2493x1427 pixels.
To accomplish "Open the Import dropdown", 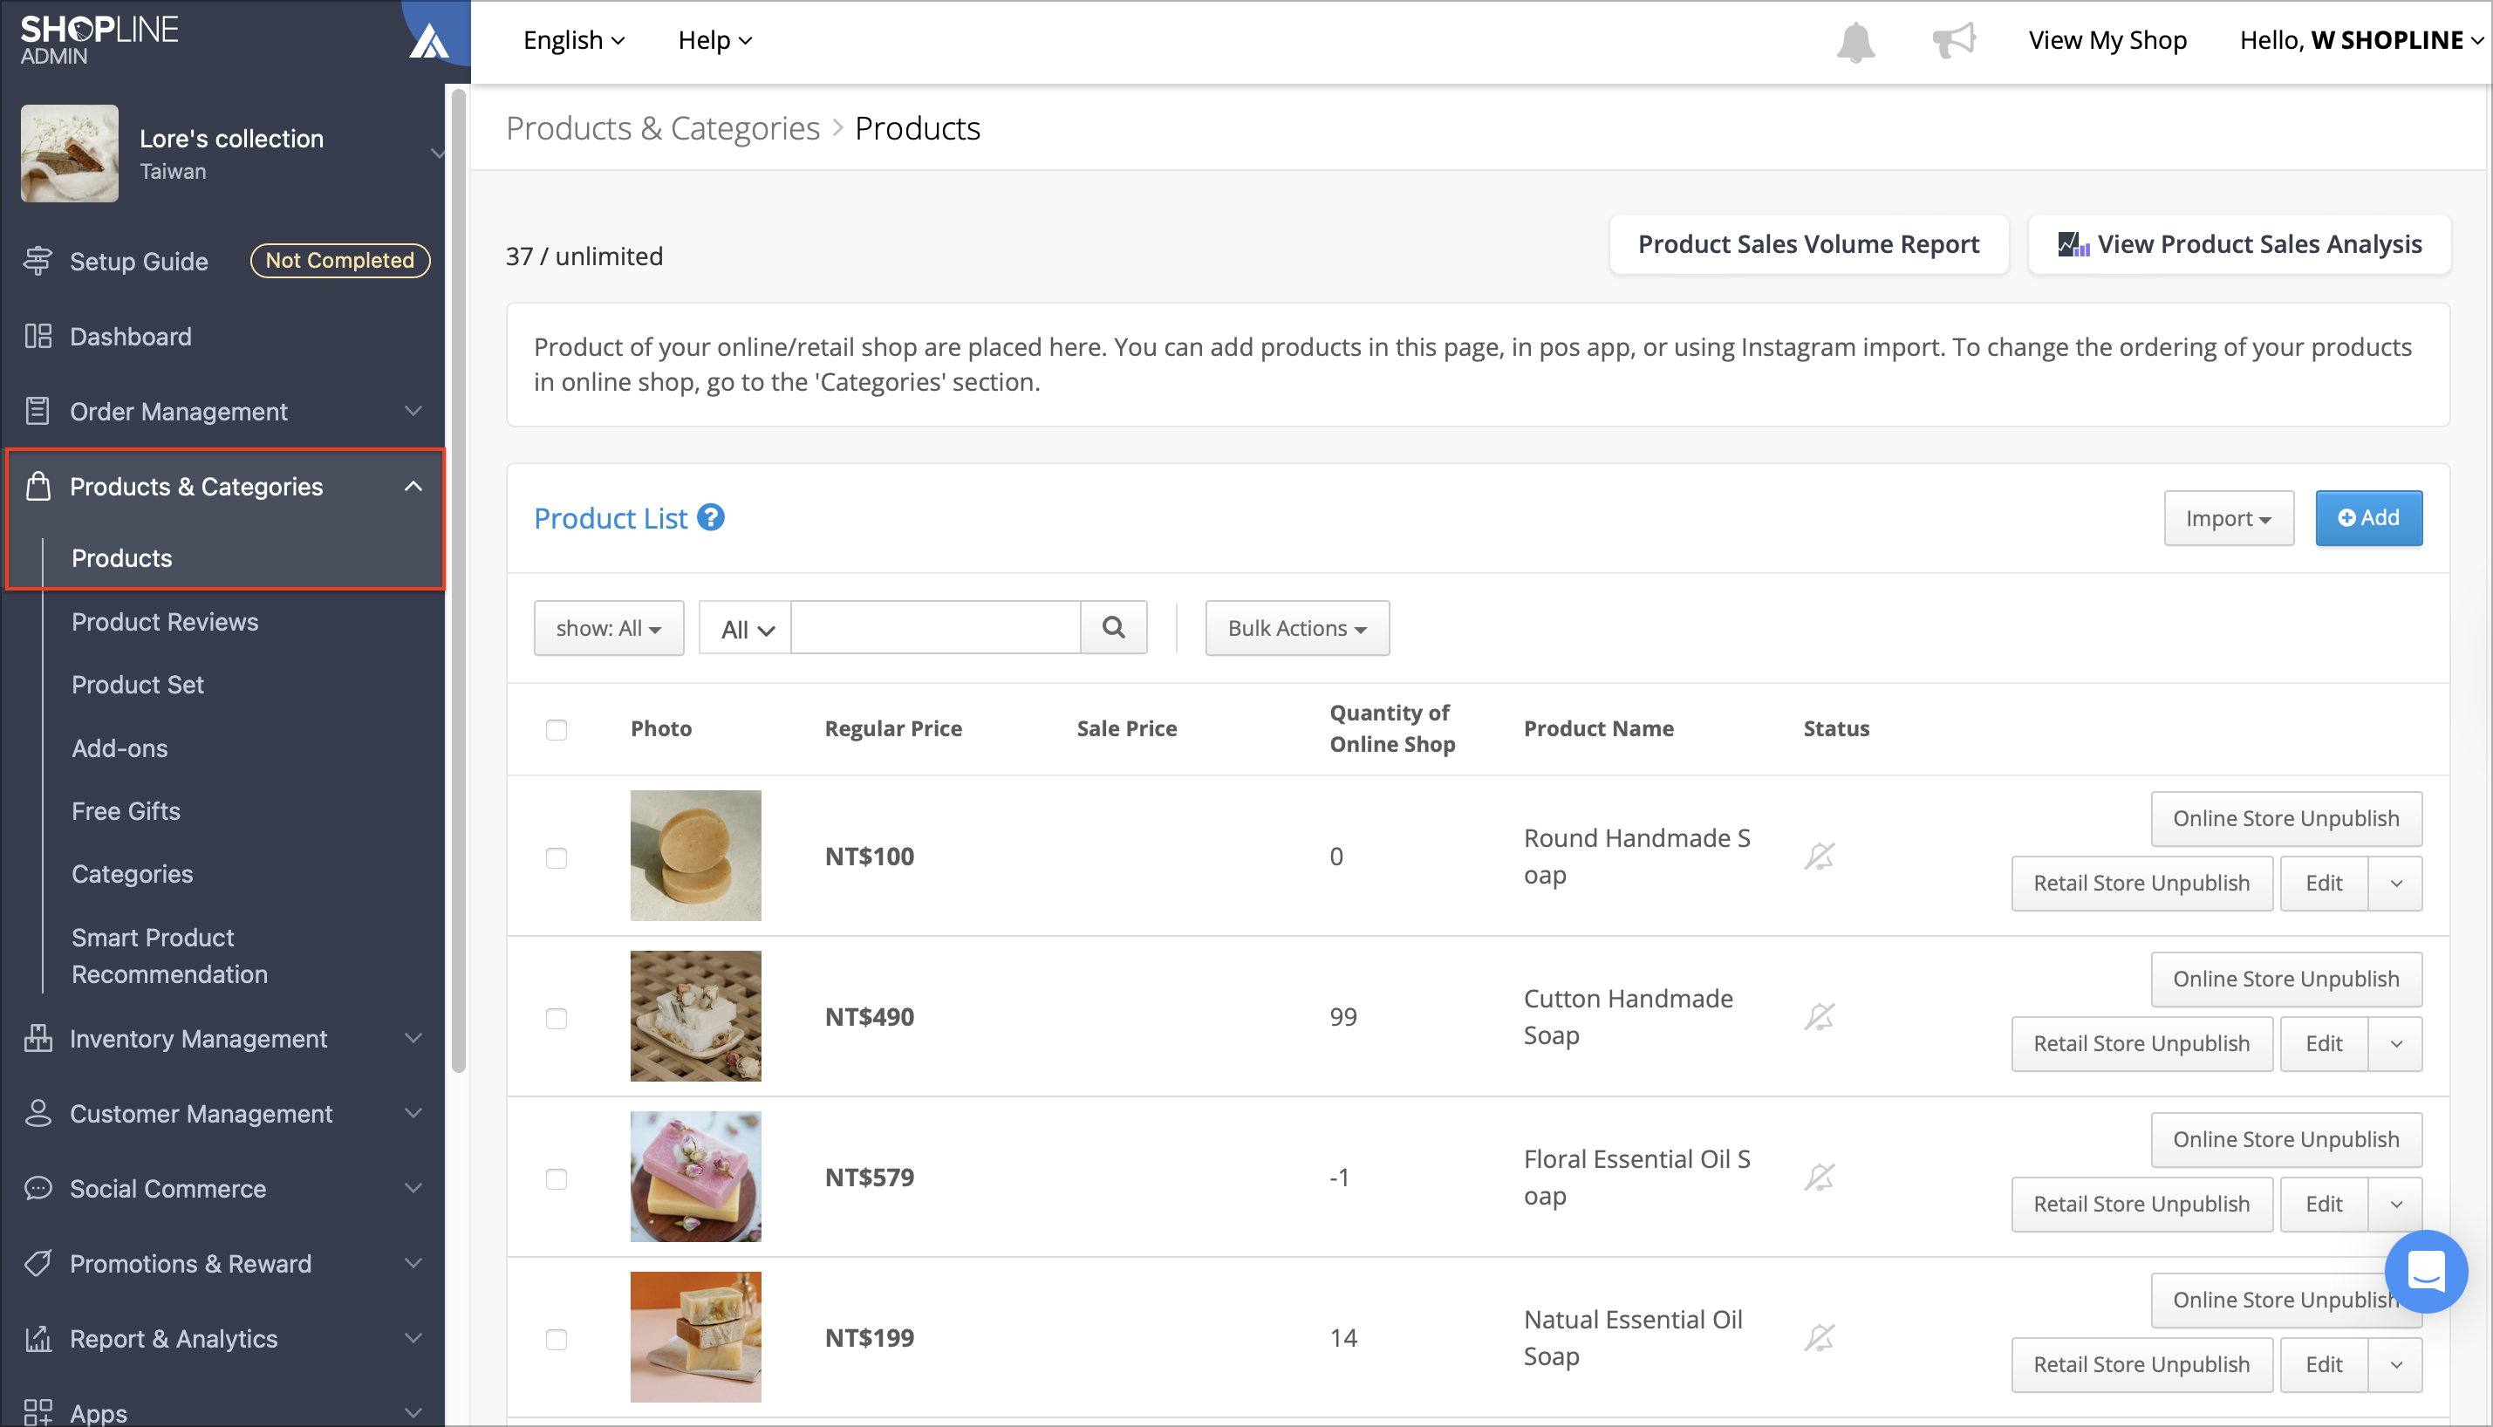I will click(x=2229, y=518).
